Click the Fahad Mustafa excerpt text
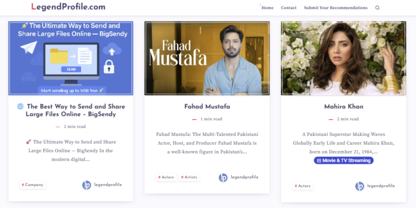Screen dimensions: 416x208 tap(207, 143)
